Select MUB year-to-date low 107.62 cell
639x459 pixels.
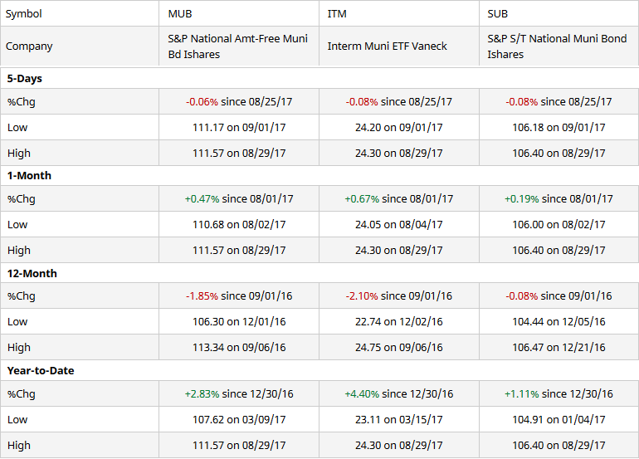[239, 419]
